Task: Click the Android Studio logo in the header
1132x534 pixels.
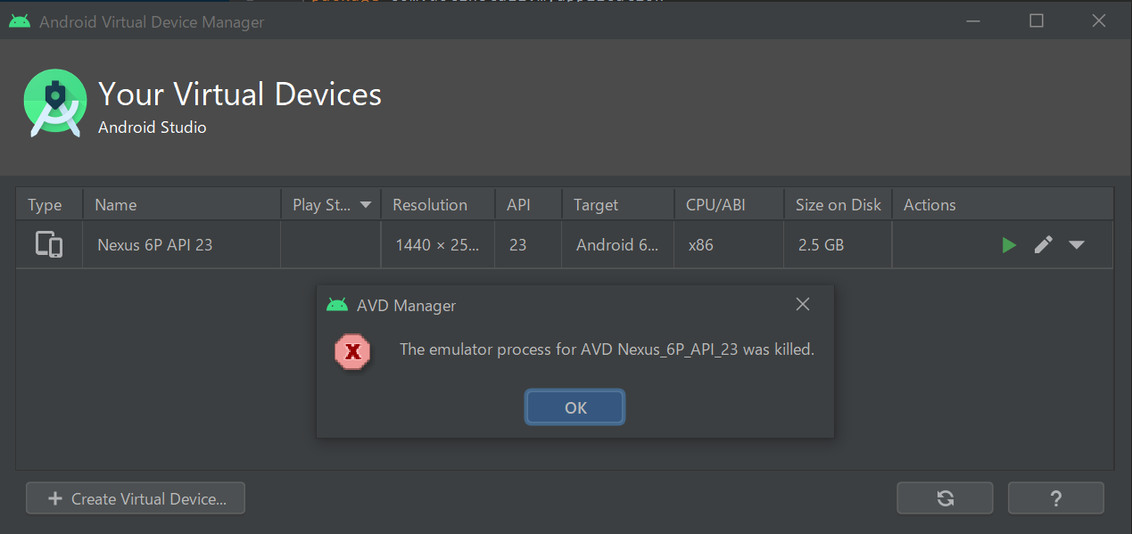Action: tap(54, 103)
